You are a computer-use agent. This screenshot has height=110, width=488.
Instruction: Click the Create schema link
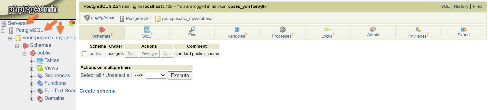click(x=97, y=91)
